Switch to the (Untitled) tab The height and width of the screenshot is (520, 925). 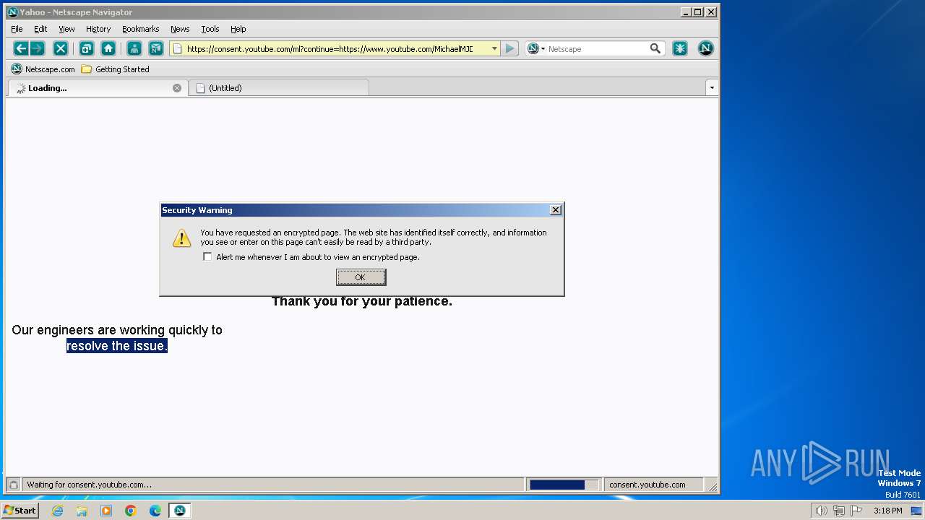[279, 88]
